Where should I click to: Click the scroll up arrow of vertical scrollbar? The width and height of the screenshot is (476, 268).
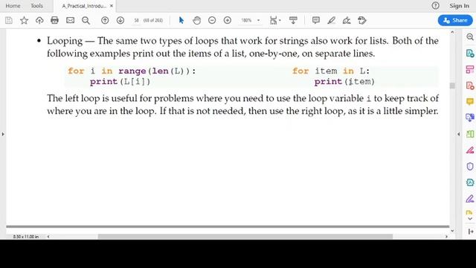[x=452, y=32]
